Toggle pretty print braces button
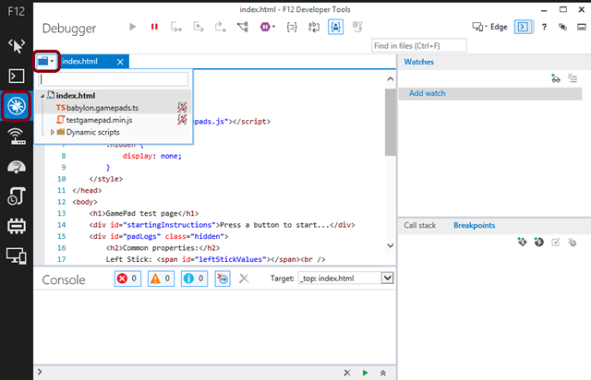The image size is (591, 380). (x=292, y=27)
